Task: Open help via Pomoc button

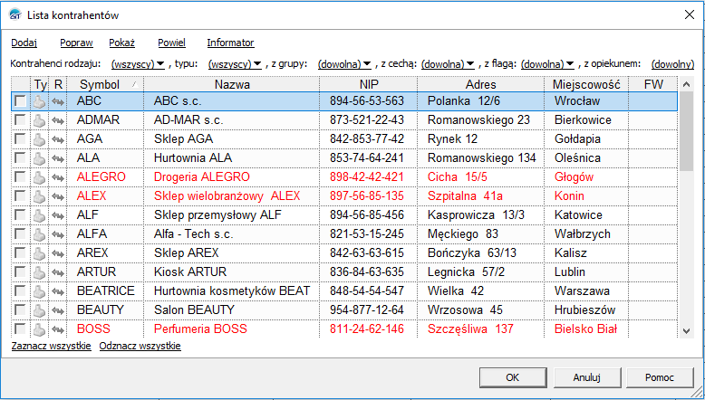Action: [660, 377]
